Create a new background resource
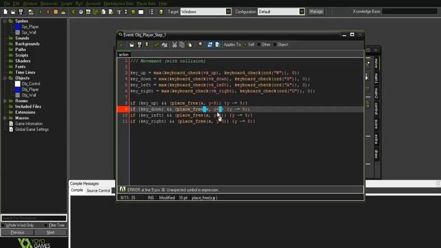This screenshot has width=441, height=248. pos(88,12)
